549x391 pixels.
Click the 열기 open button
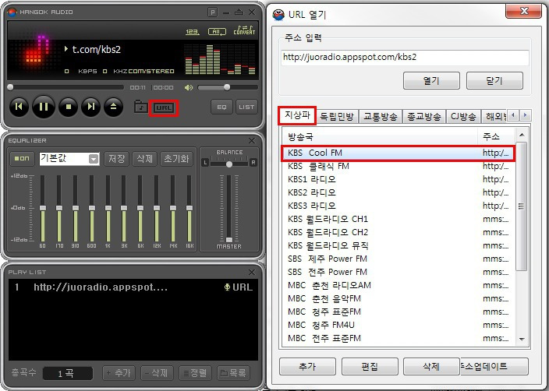tap(431, 81)
